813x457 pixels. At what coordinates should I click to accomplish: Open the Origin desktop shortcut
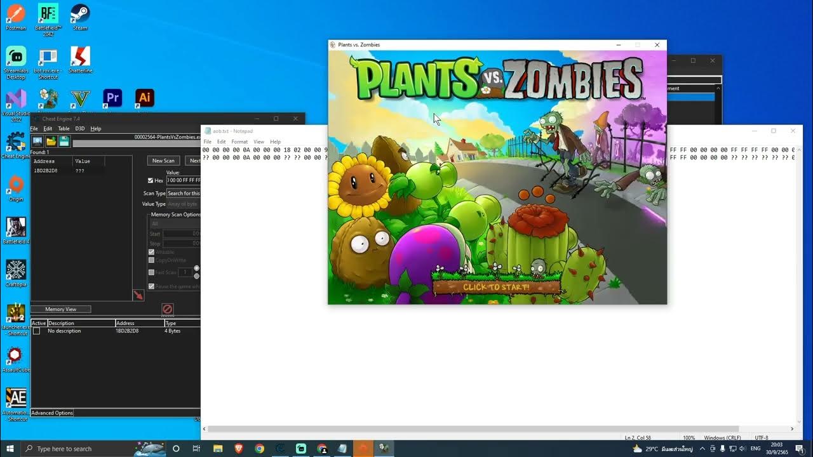[16, 189]
